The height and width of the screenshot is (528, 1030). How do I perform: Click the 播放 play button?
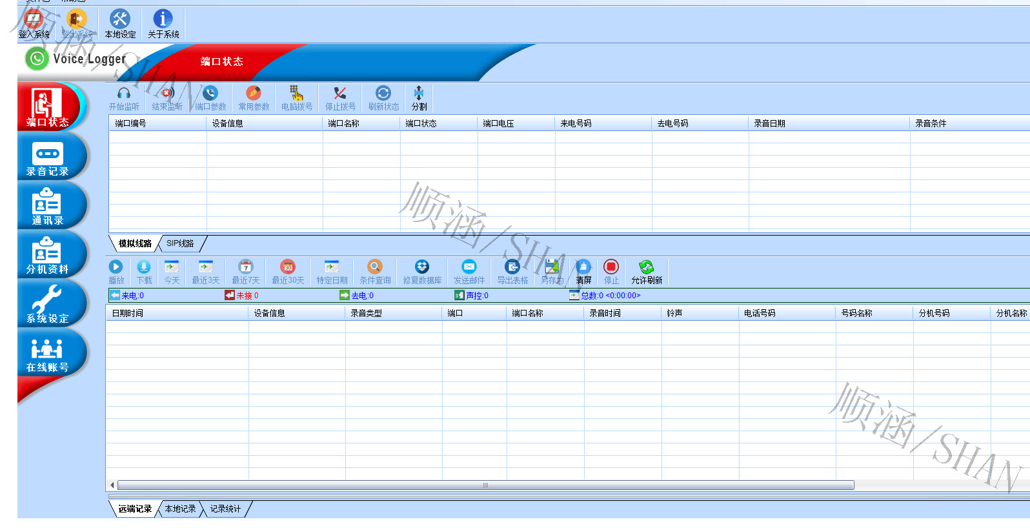click(x=116, y=272)
